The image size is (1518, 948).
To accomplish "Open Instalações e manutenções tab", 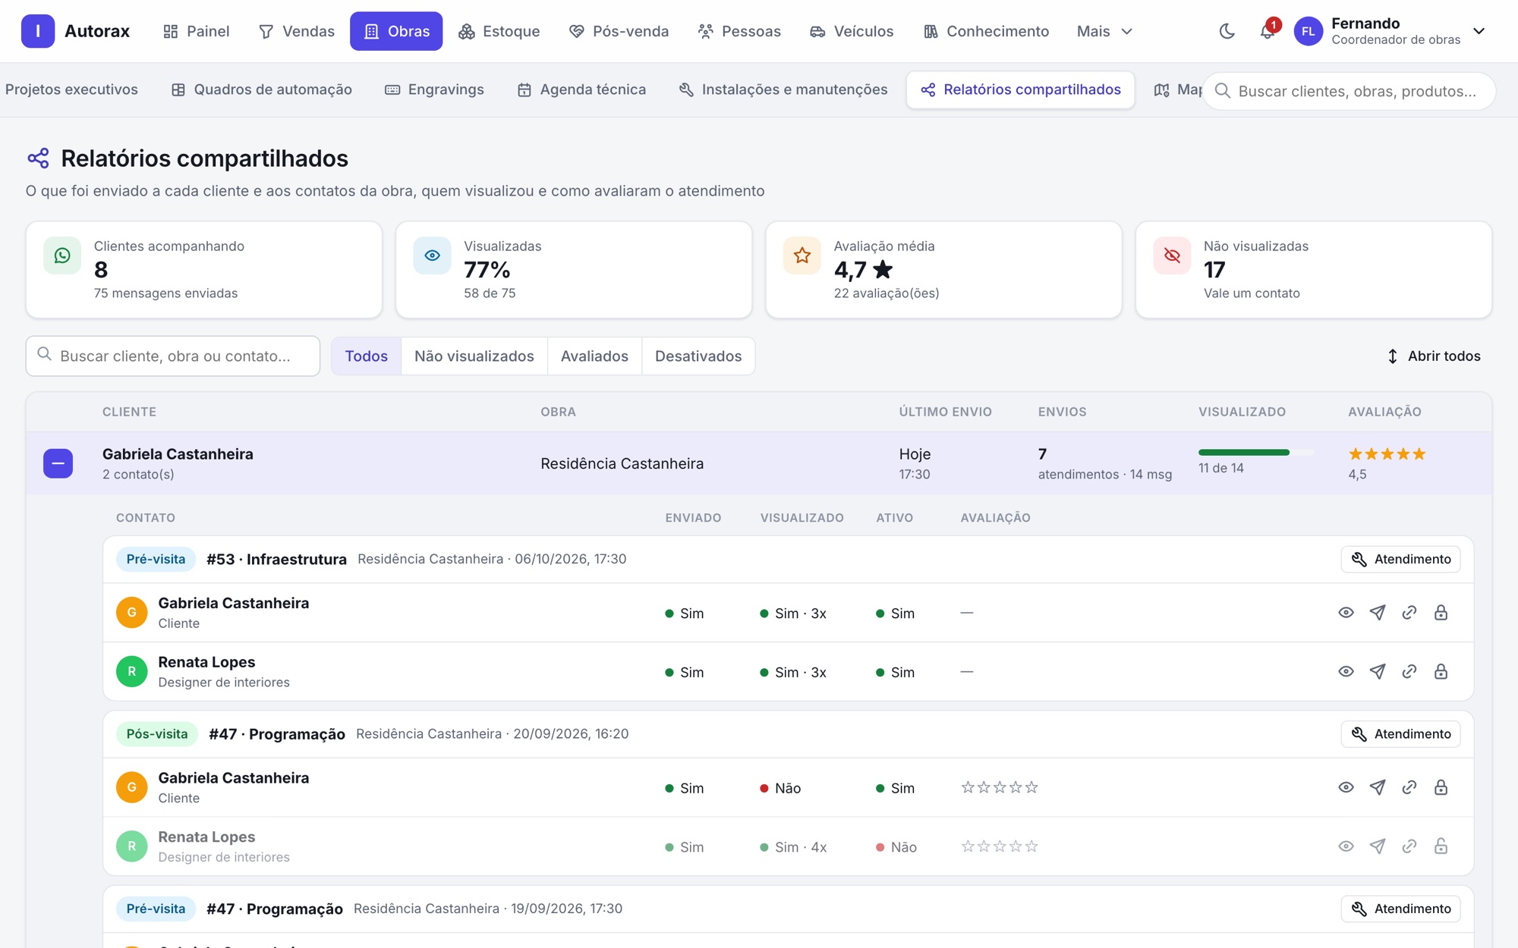I will click(783, 89).
